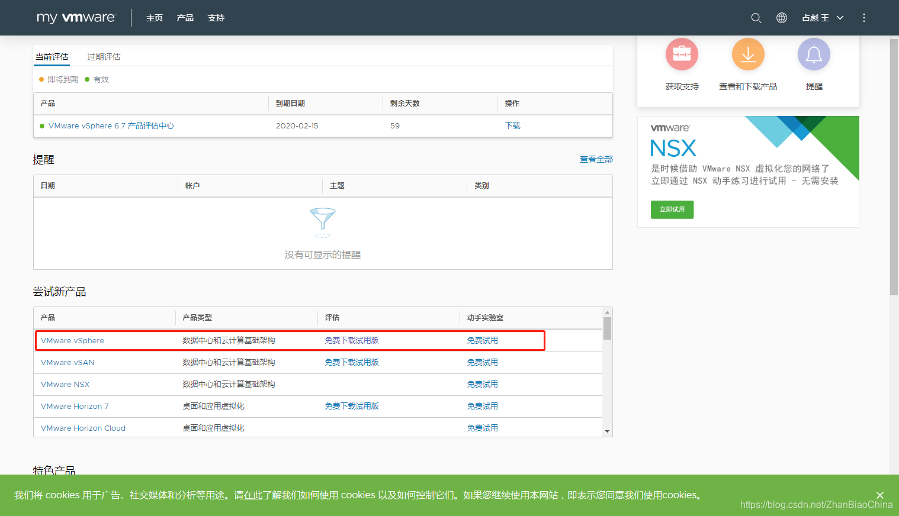Click the orange download products icon
Screen dimensions: 899x516
[748, 54]
